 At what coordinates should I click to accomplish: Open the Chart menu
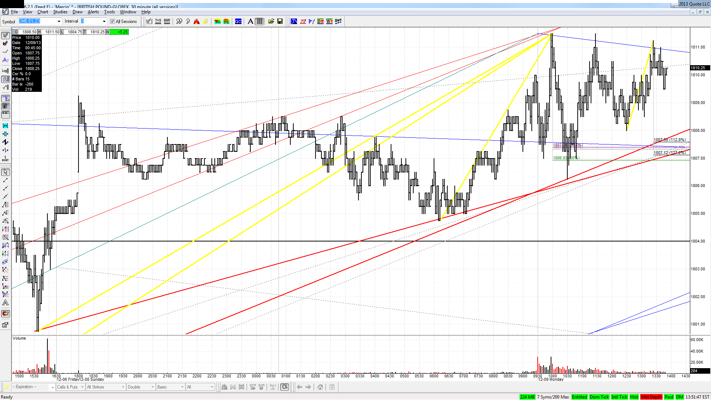coord(43,12)
